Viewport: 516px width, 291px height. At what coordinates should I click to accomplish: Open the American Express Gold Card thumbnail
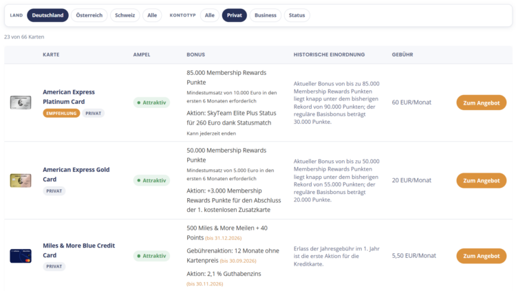[21, 180]
